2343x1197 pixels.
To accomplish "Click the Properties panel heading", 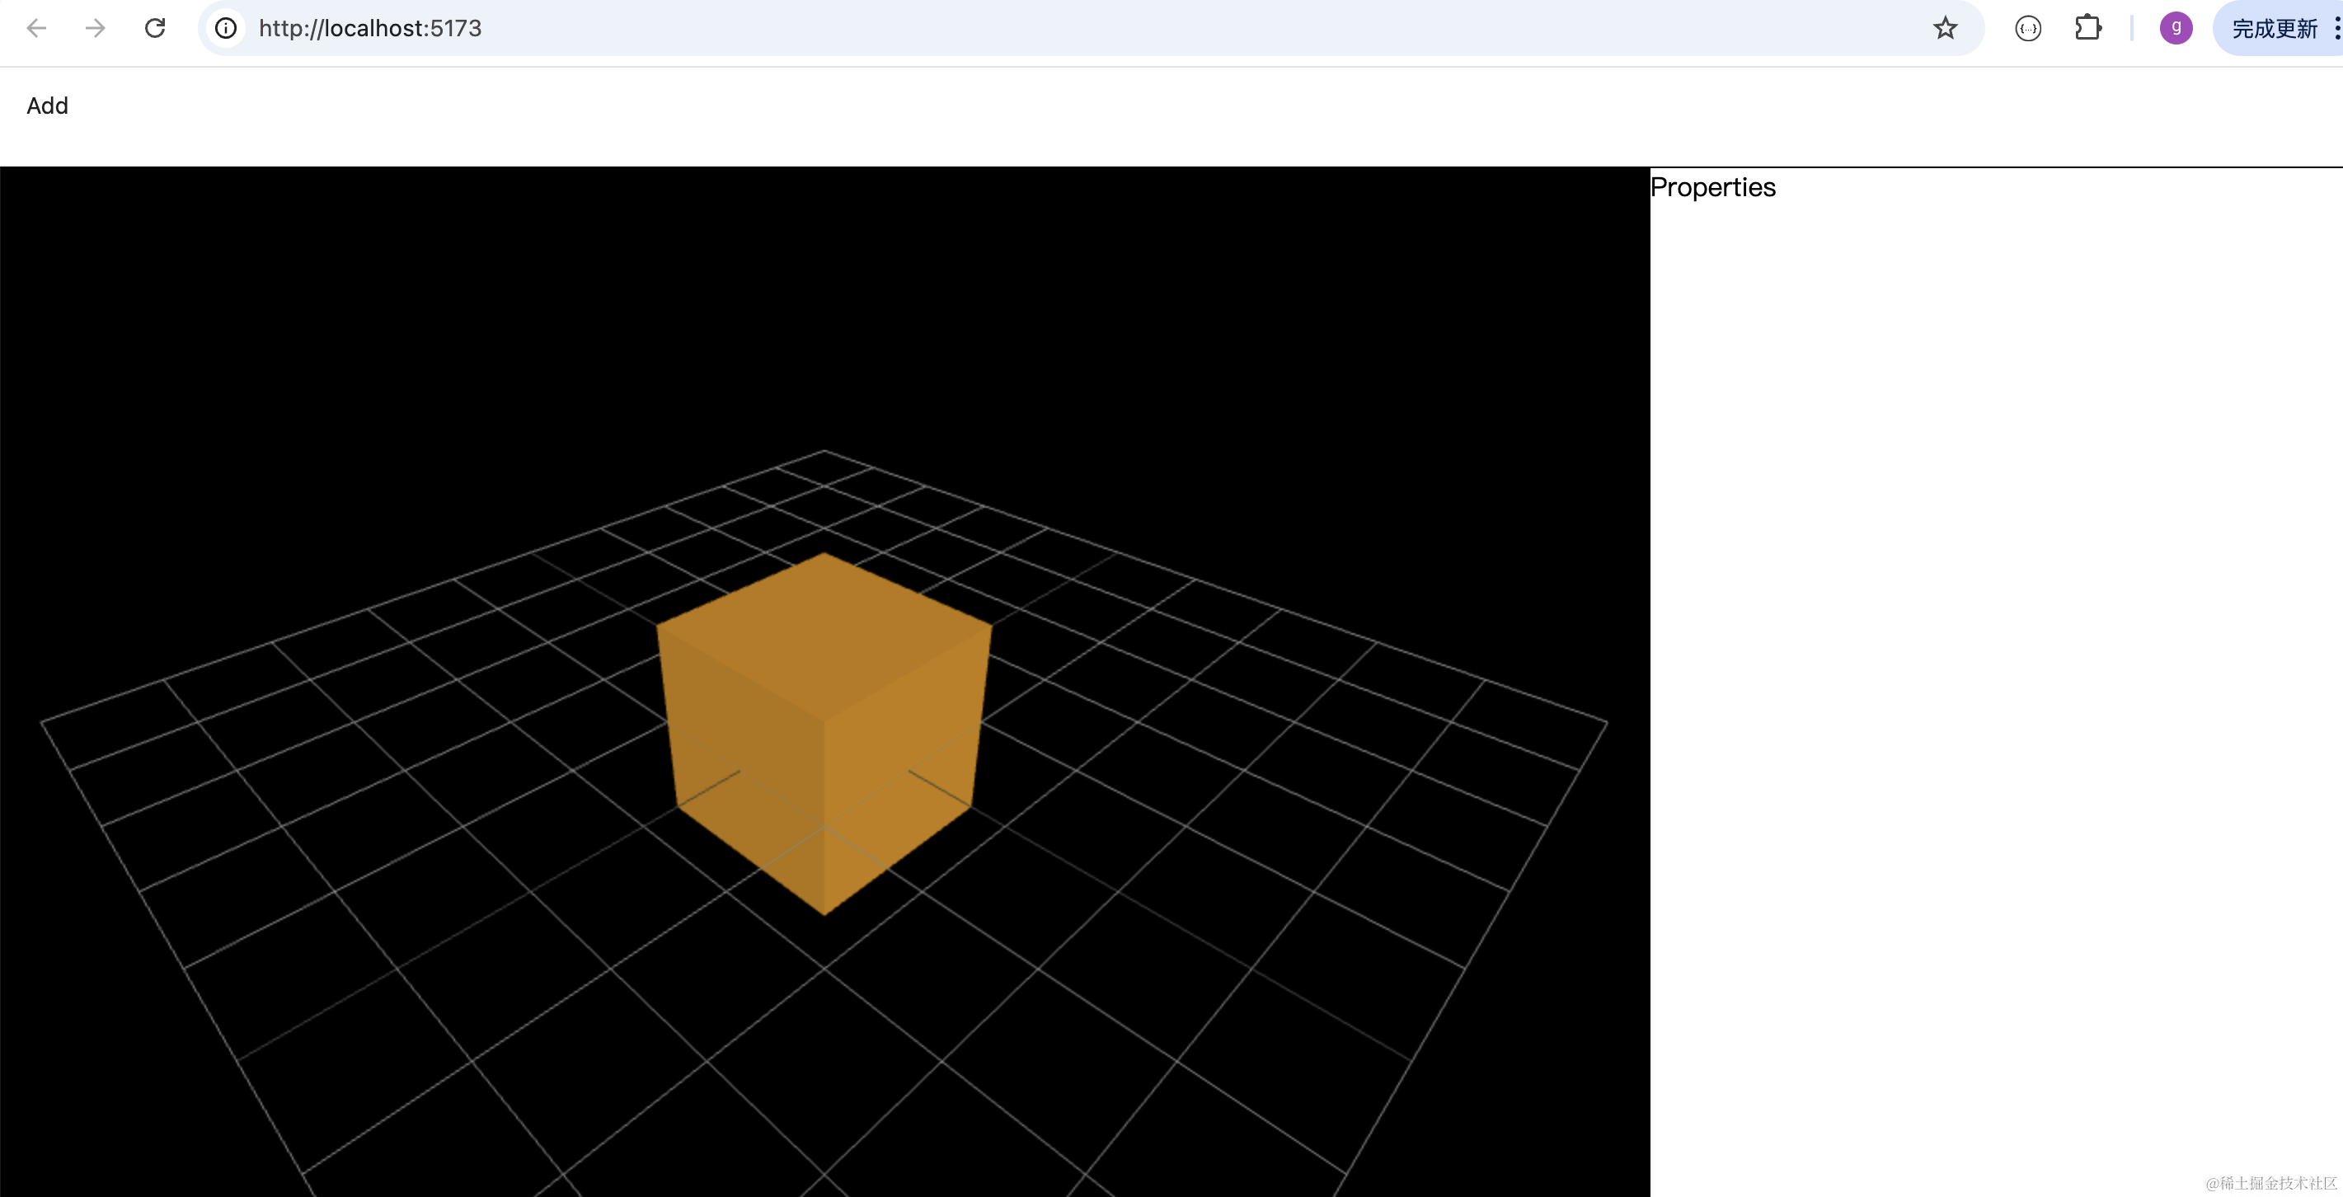I will pos(1712,187).
